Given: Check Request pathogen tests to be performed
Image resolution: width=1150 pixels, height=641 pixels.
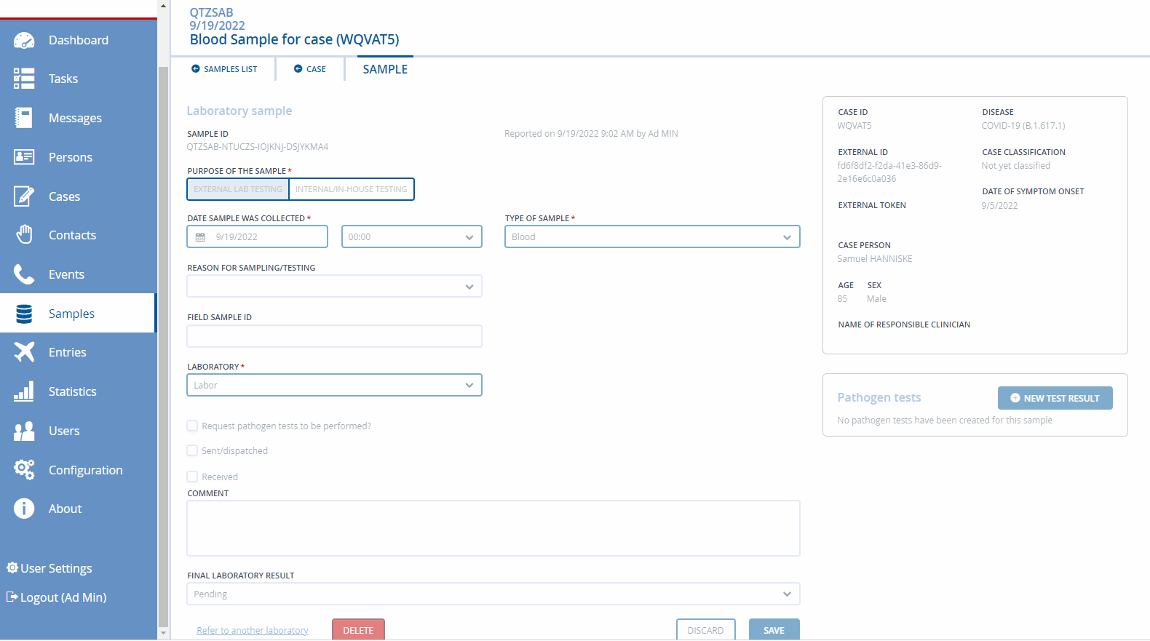Looking at the screenshot, I should (x=193, y=426).
